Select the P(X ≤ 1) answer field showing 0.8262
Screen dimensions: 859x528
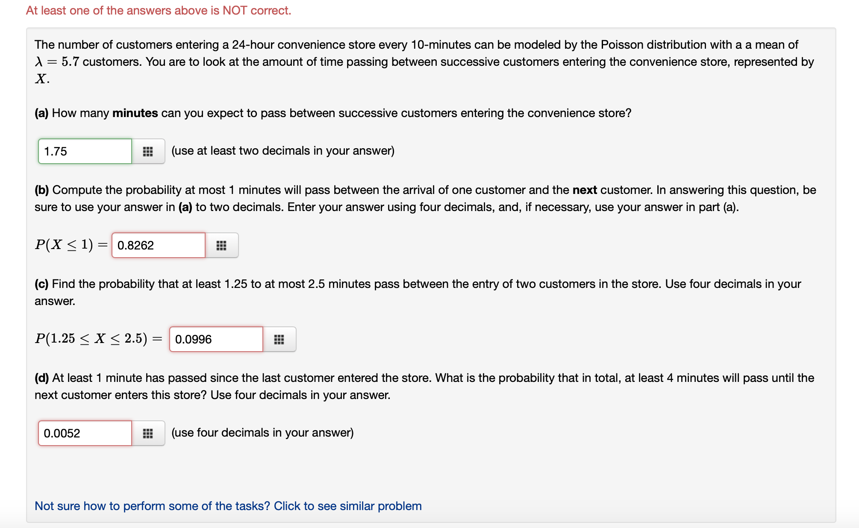pyautogui.click(x=158, y=245)
